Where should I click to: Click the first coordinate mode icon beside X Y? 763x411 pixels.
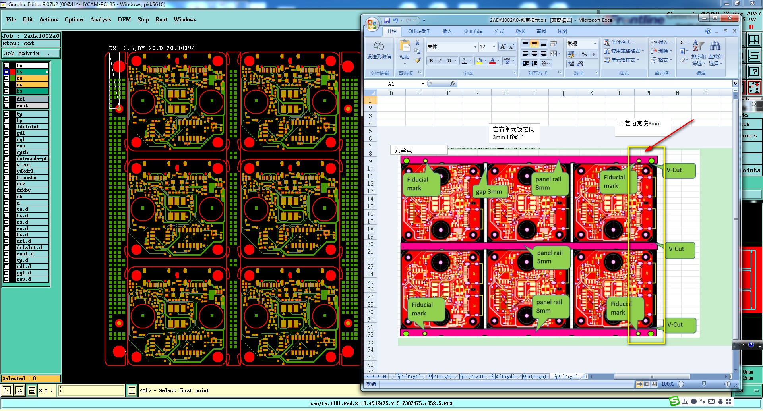click(7, 390)
